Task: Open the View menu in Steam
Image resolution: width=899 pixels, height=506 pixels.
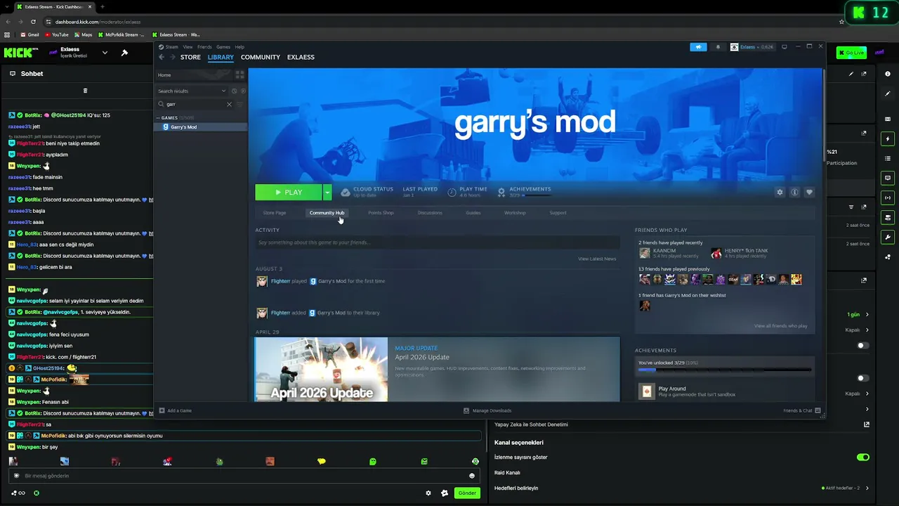Action: [188, 47]
